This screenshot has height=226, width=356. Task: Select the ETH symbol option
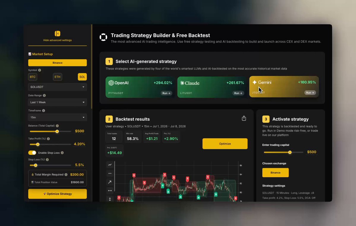click(57, 77)
